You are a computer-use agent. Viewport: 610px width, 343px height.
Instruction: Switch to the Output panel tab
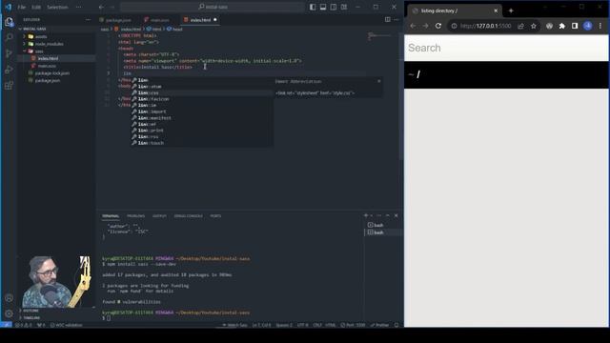point(159,216)
